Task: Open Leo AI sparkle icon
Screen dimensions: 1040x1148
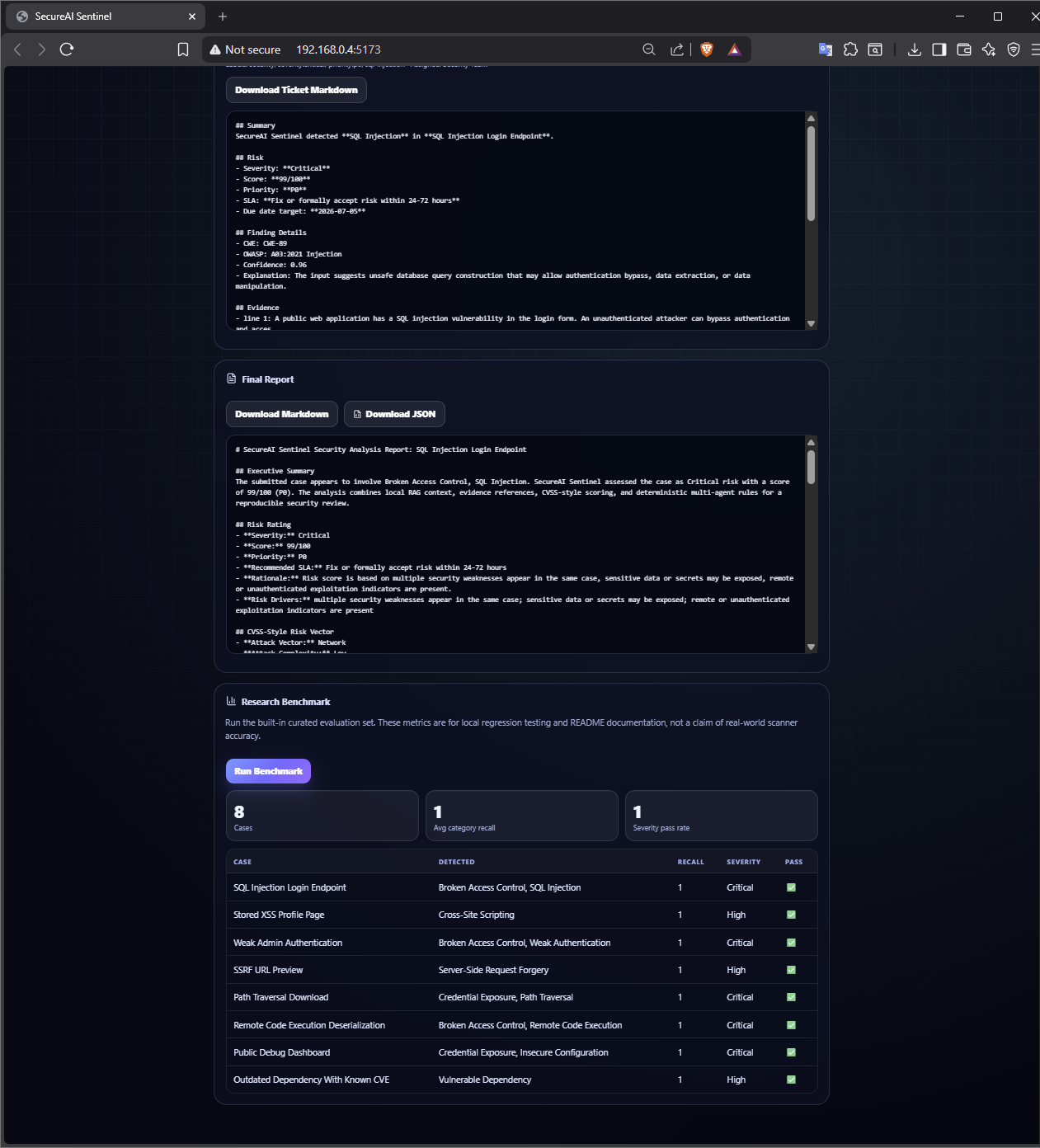Action: pos(989,49)
